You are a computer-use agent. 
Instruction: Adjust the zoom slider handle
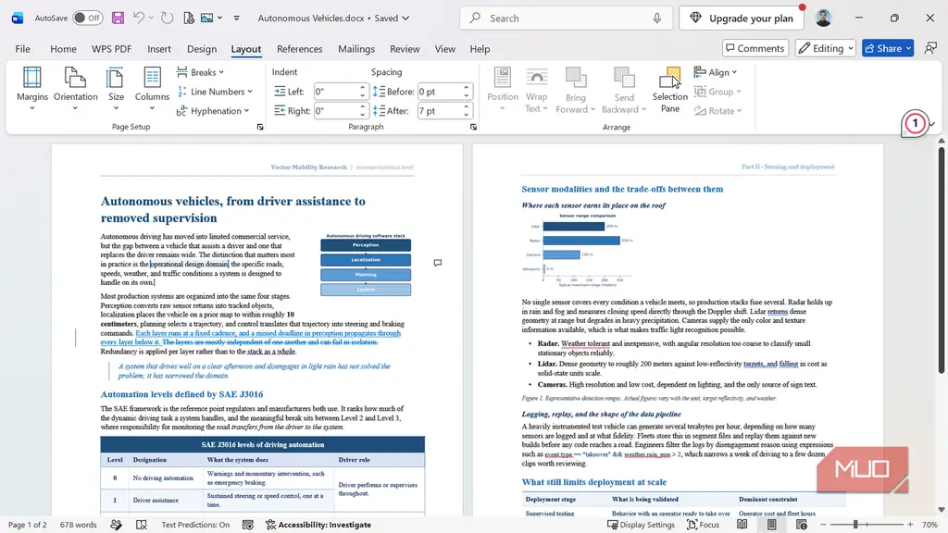point(855,525)
